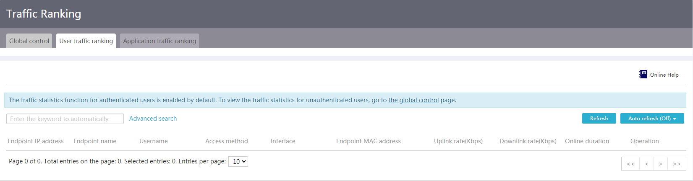693x181 pixels.
Task: Expand the Auto refresh (Off) dropdown
Action: (x=652, y=119)
